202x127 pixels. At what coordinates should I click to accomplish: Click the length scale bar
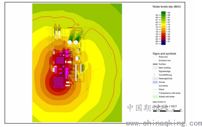(x=167, y=111)
